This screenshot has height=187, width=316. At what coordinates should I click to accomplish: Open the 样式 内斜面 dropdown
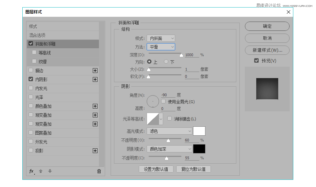point(161,38)
